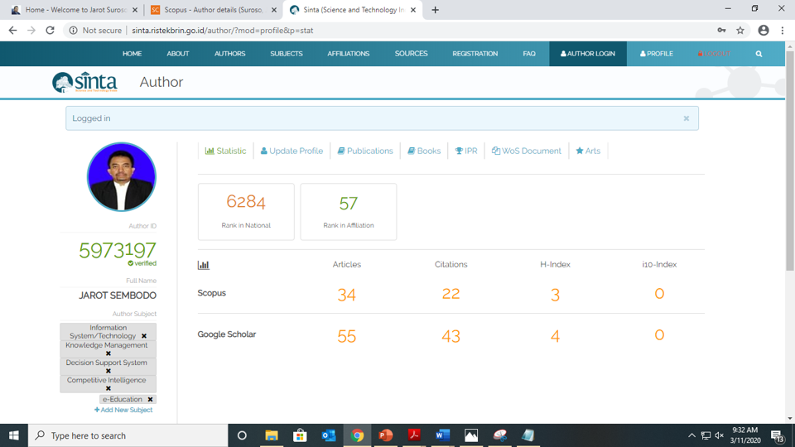Screen dimensions: 795x447
Task: Dismiss the Logged in notification
Action: coord(686,118)
